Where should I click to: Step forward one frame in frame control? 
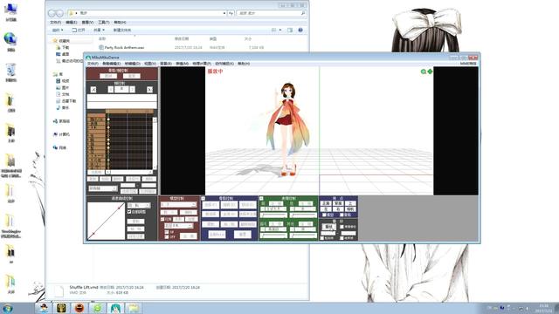tap(132, 89)
